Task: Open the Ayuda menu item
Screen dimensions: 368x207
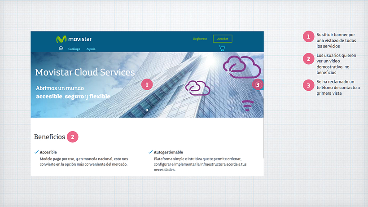Action: pos(91,49)
